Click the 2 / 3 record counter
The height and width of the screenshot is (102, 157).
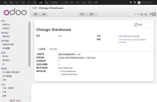pos(136,14)
